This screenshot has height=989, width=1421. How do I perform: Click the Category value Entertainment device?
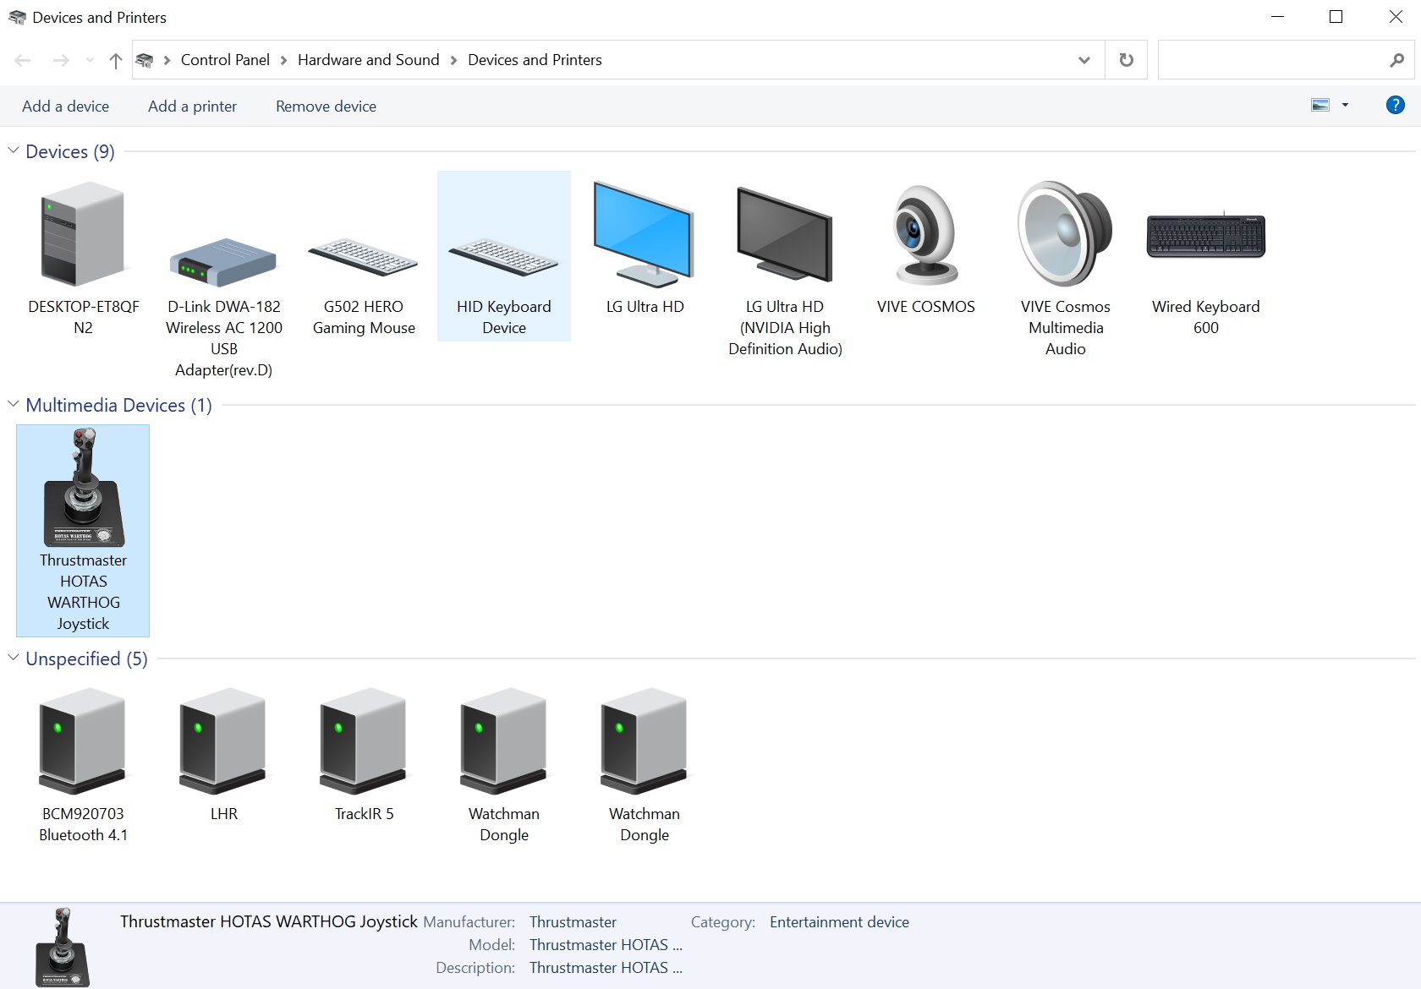(x=839, y=922)
